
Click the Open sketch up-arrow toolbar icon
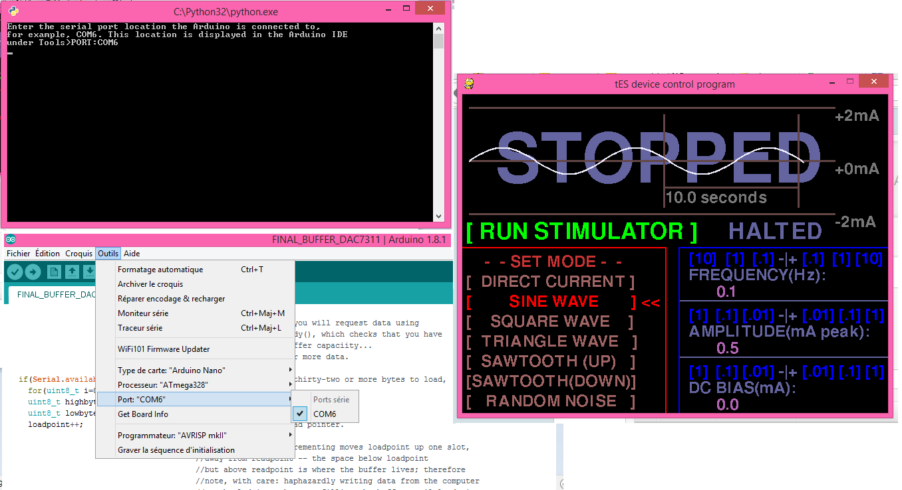(72, 272)
